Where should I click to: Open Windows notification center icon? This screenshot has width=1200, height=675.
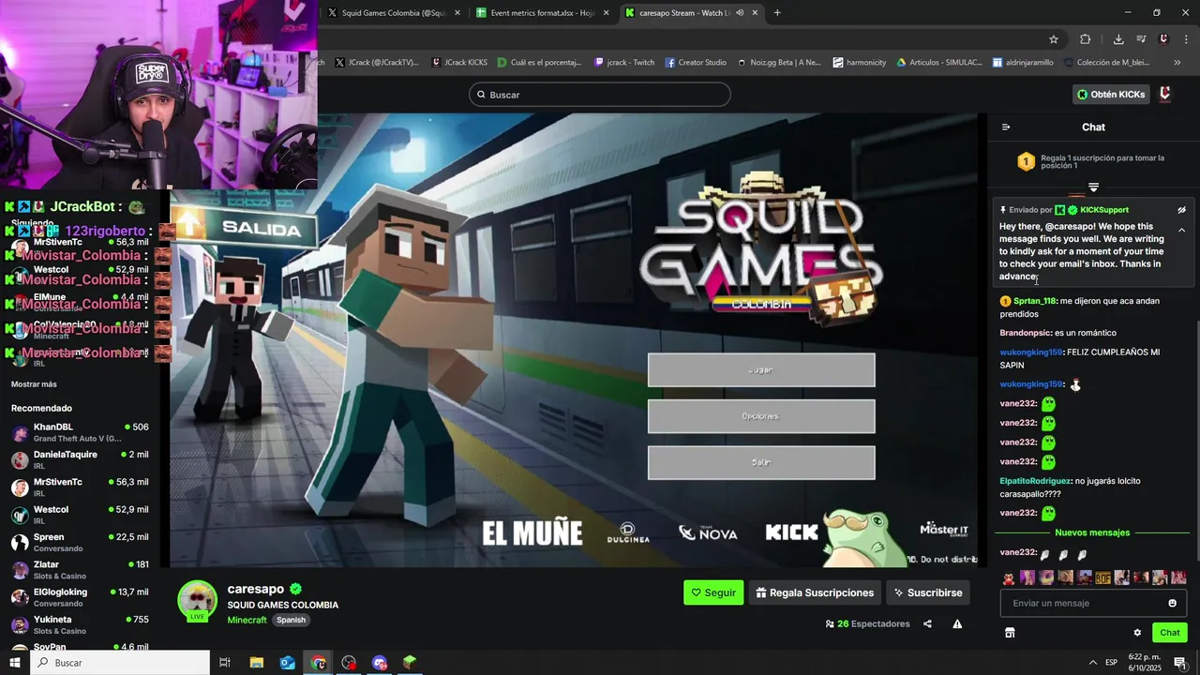point(1180,663)
